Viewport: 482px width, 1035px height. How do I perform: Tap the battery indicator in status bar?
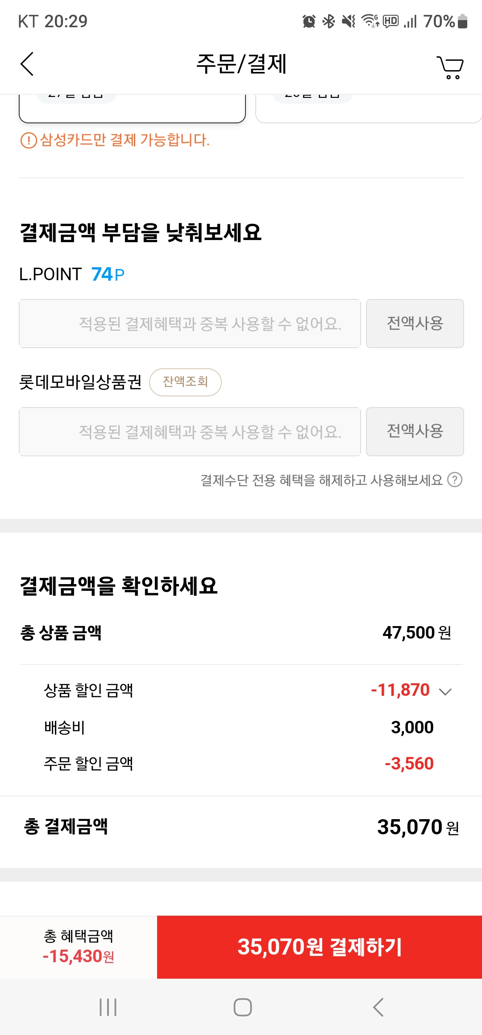tap(463, 21)
